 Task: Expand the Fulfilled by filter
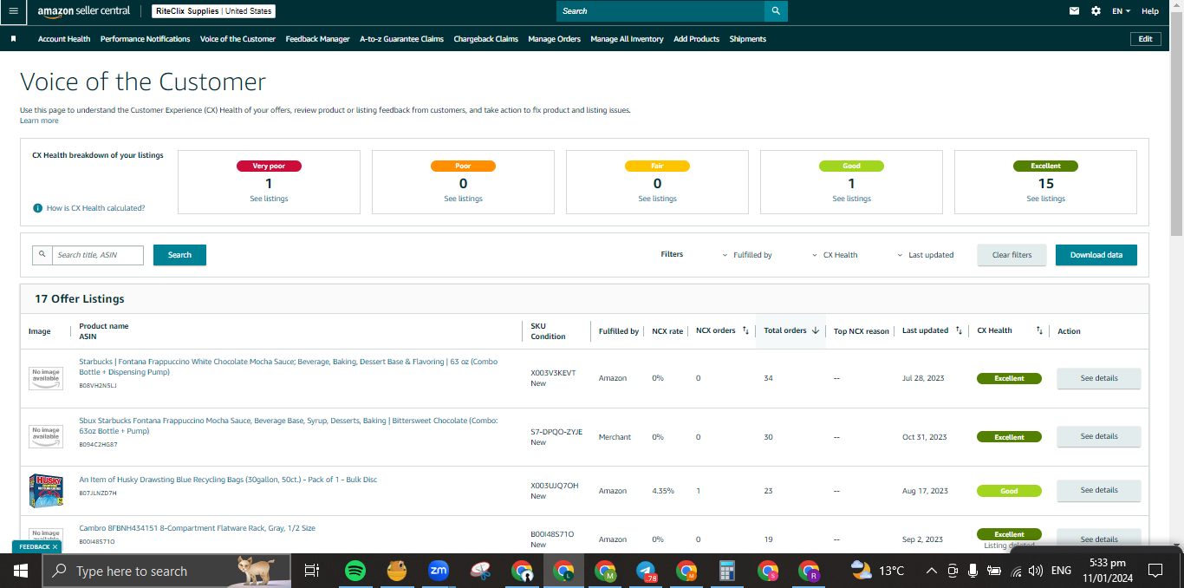point(747,255)
